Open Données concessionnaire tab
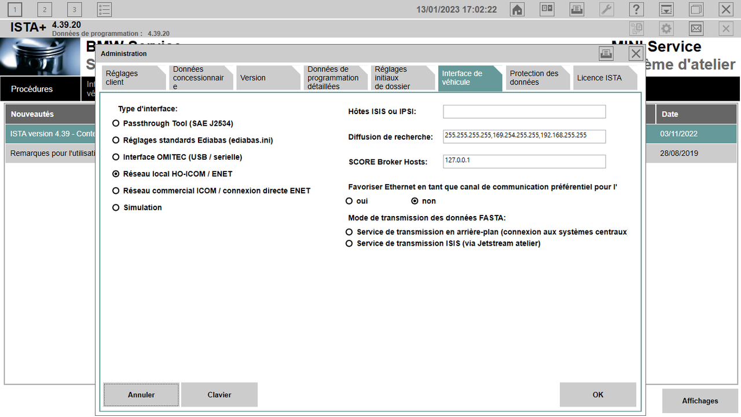This screenshot has height=417, width=741. pos(201,78)
